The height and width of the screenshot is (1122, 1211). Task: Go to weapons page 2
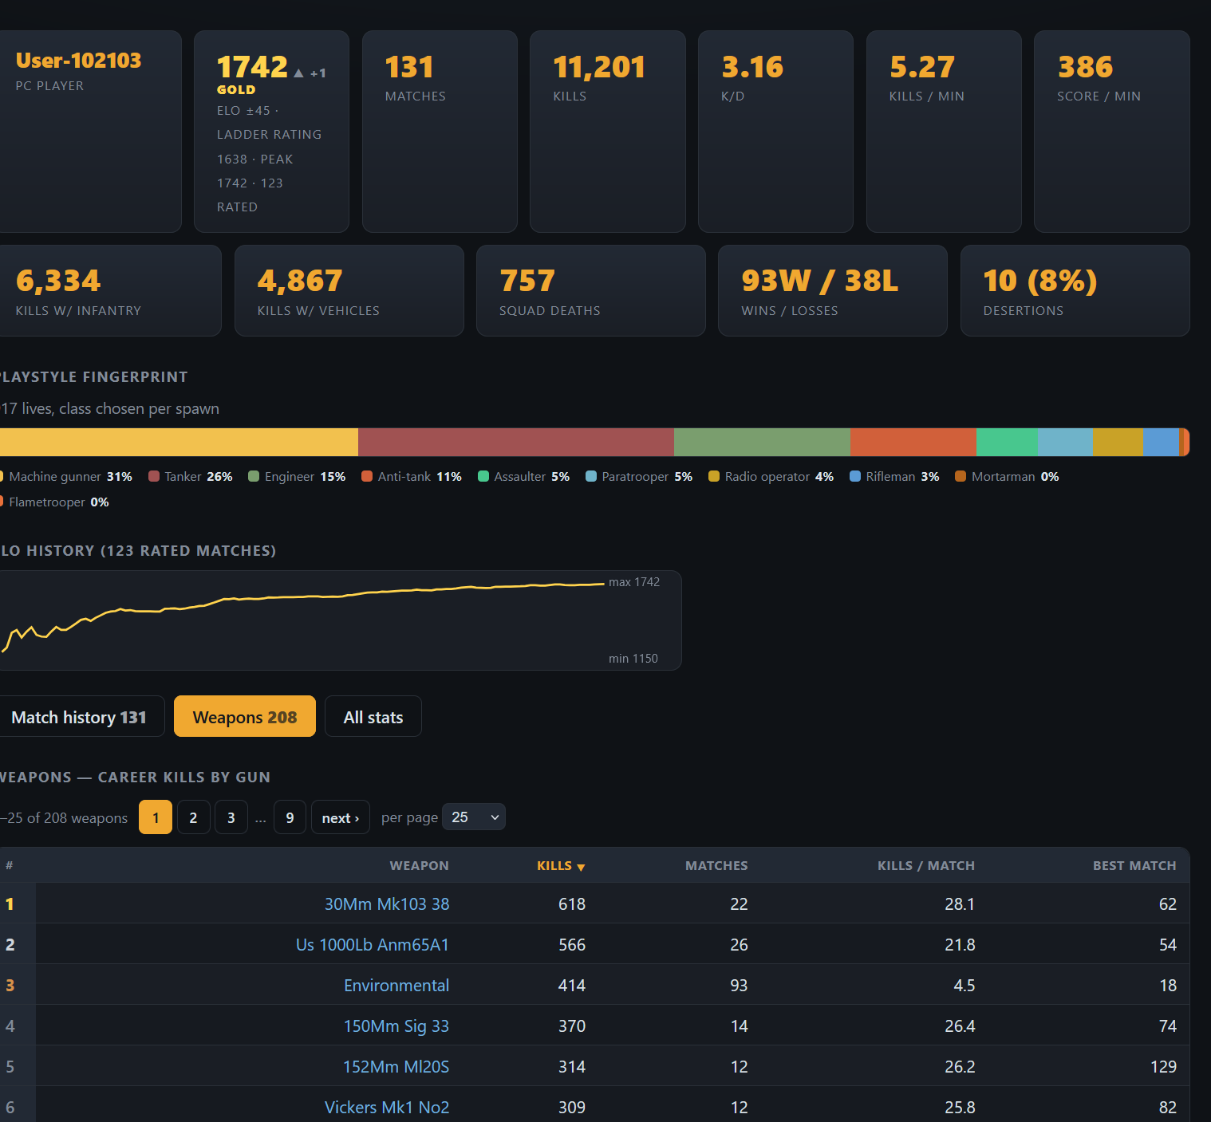pyautogui.click(x=193, y=817)
